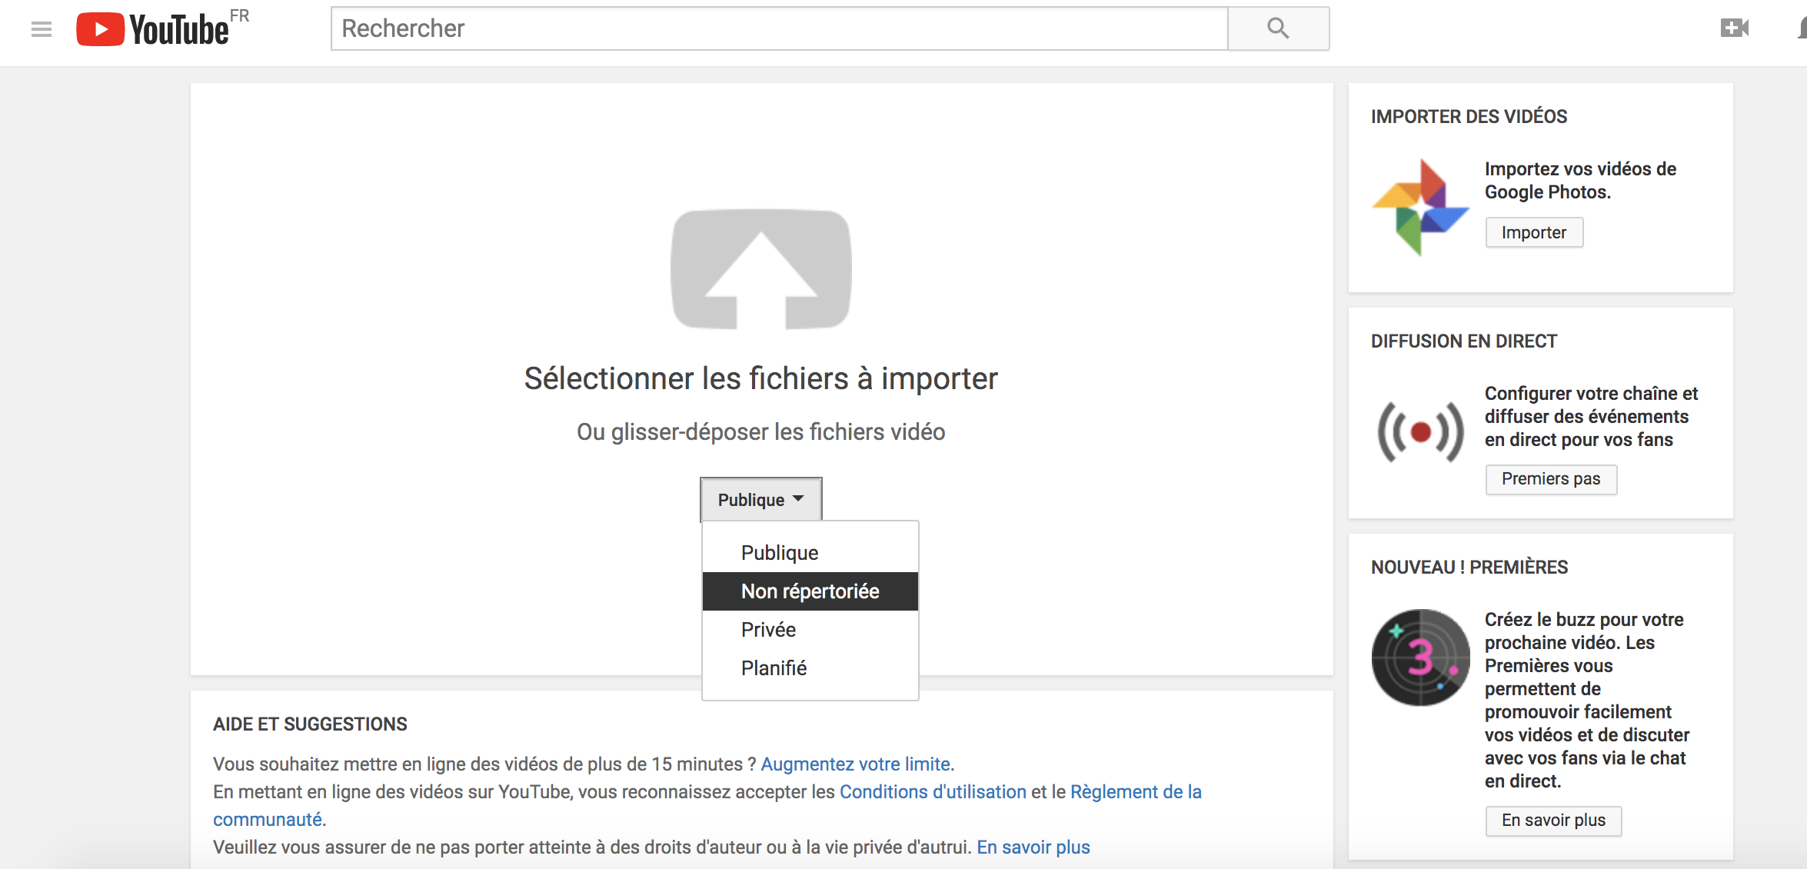Click Sélectionner les fichiers à importer text

[x=761, y=378]
